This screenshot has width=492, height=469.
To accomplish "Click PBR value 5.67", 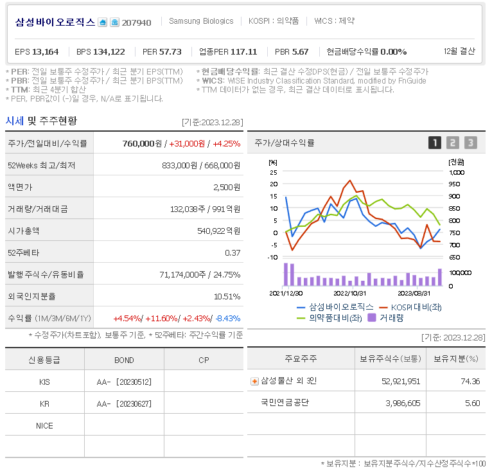I will coord(300,52).
